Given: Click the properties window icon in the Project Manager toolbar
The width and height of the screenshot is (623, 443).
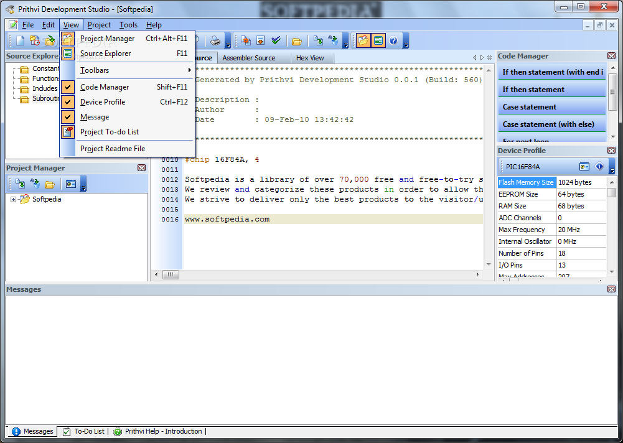Looking at the screenshot, I should (x=71, y=184).
